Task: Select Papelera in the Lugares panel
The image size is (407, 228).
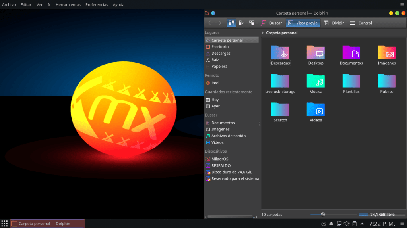Action: coord(219,66)
